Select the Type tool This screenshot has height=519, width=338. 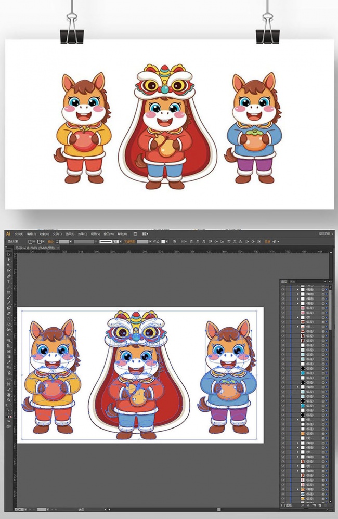[x=9, y=281]
